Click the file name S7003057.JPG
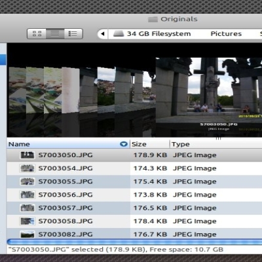Screen dimensions: 262x262 [x=65, y=208]
